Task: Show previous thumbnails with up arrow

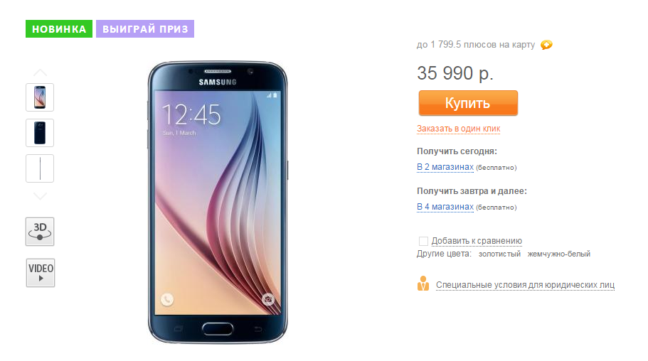Action: [40, 73]
